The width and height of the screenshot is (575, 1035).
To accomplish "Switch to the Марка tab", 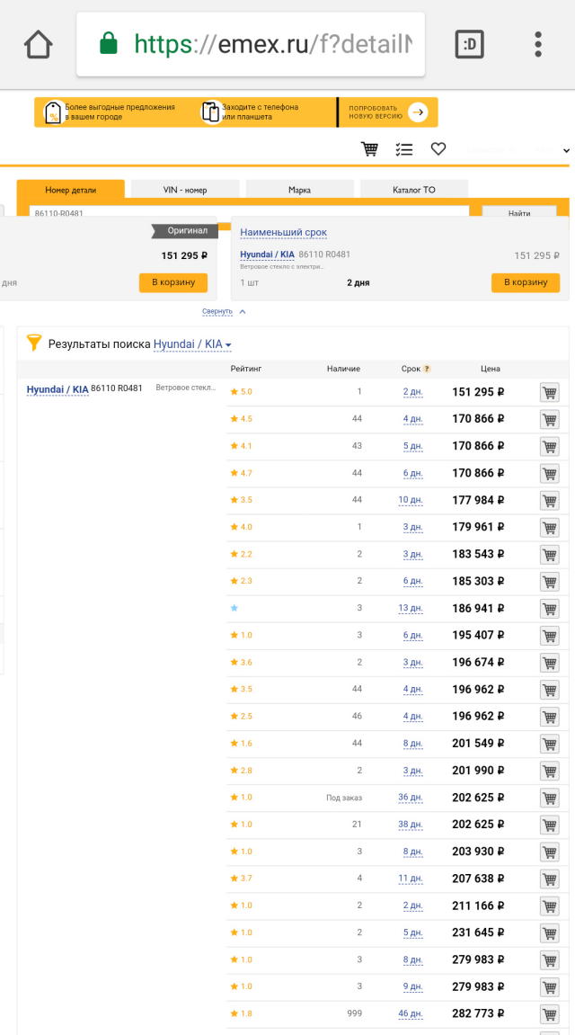I will [x=299, y=190].
